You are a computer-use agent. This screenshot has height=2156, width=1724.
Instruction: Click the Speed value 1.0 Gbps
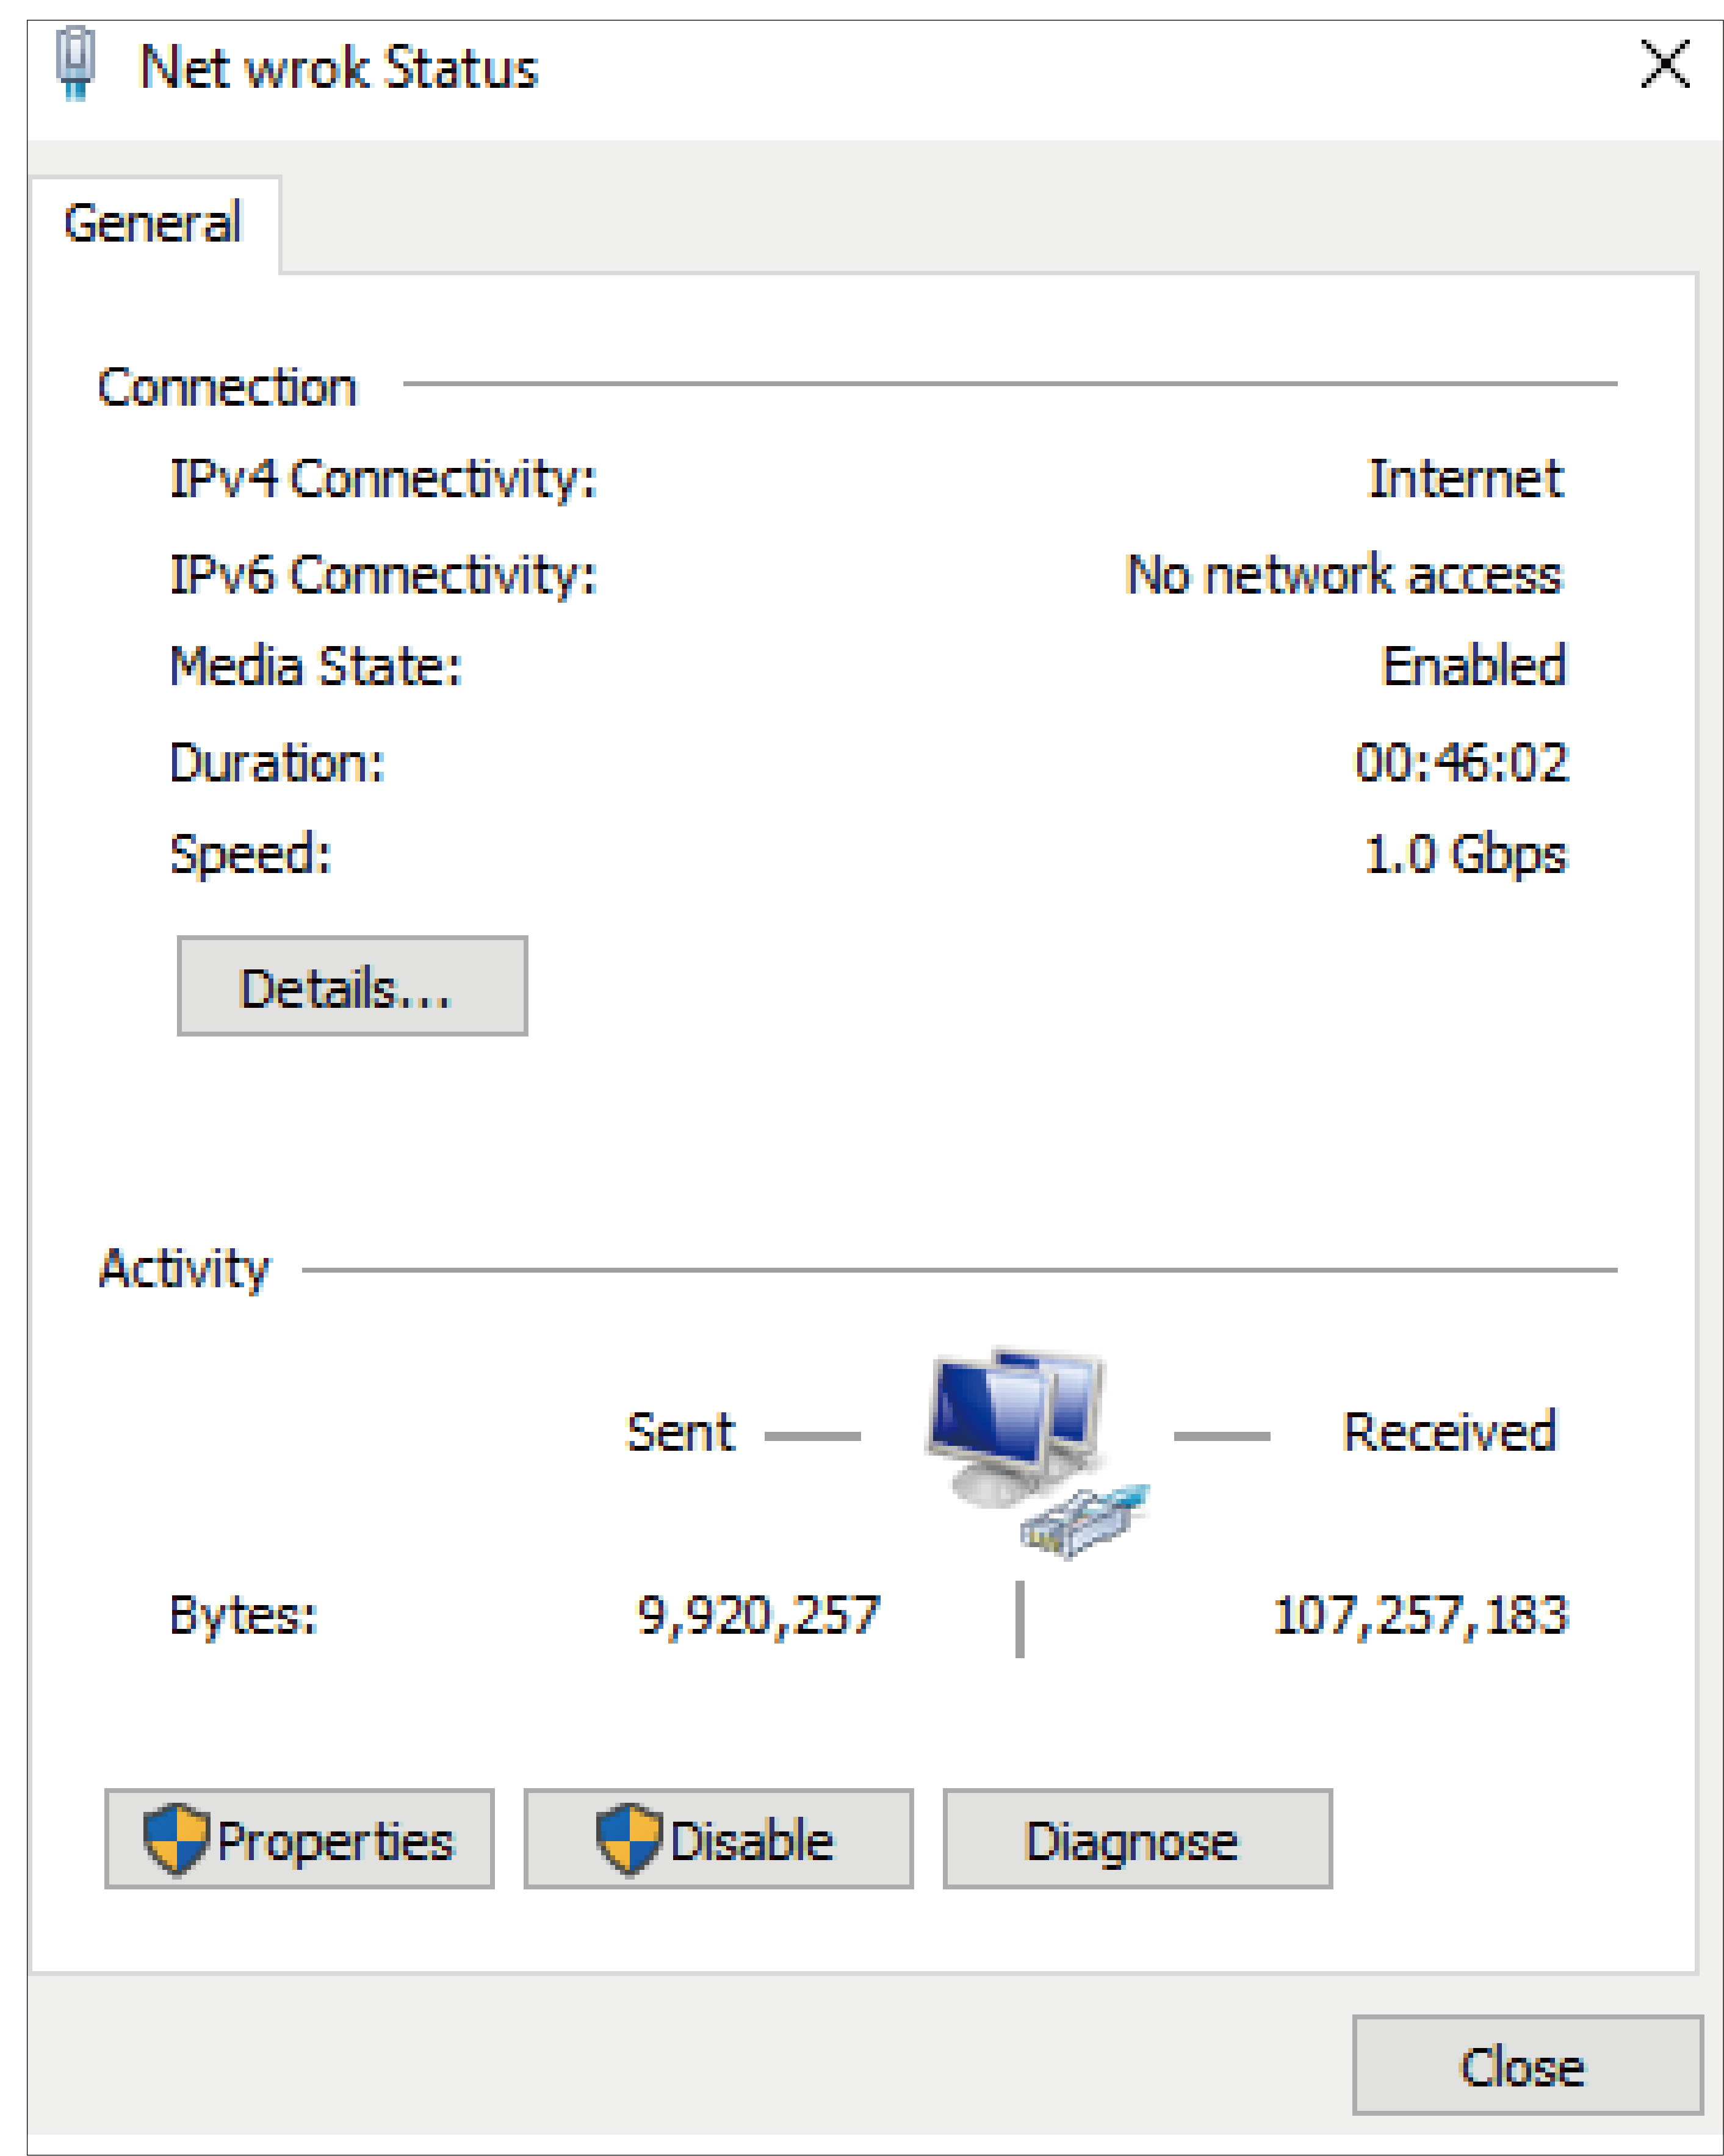(x=1465, y=855)
